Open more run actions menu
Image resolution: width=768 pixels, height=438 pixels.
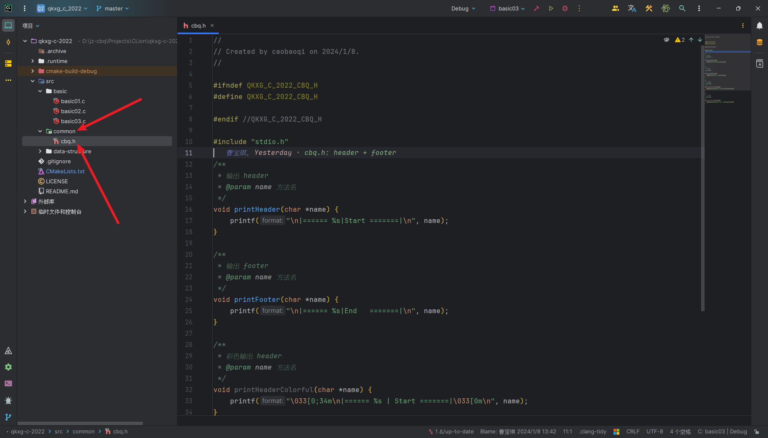tap(579, 8)
